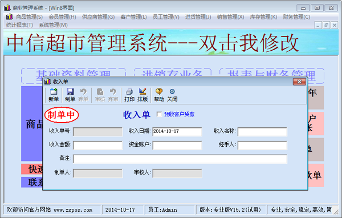This screenshot has height=218, width=342.
Task: Click the www.zxpos.com status bar text
Action: tap(73, 210)
